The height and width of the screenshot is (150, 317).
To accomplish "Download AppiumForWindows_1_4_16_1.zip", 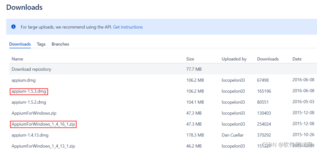I will coord(43,124).
